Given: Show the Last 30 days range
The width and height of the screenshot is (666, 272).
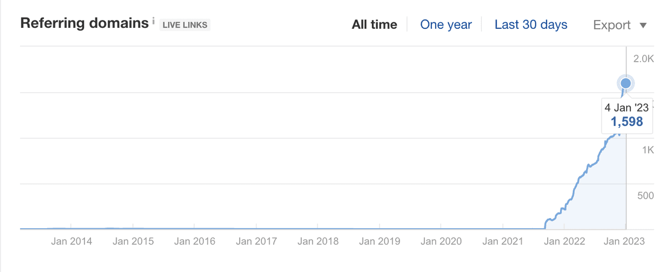Looking at the screenshot, I should coord(531,24).
